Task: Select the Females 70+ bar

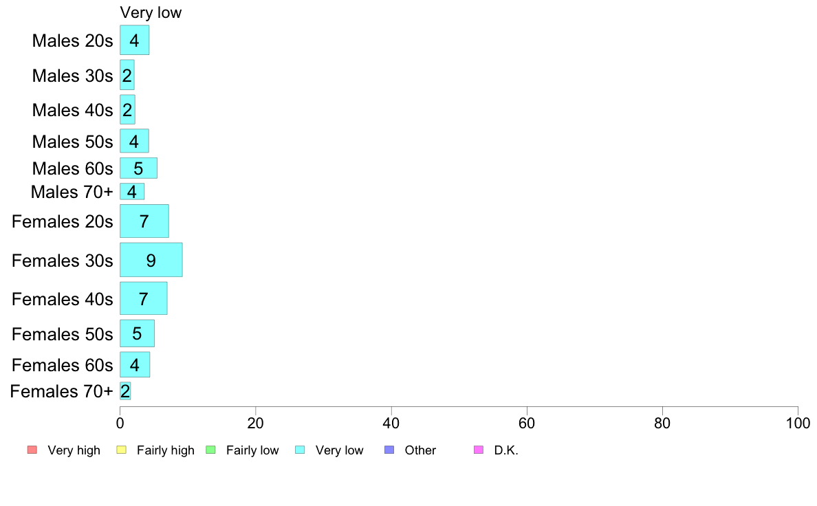Action: [125, 390]
